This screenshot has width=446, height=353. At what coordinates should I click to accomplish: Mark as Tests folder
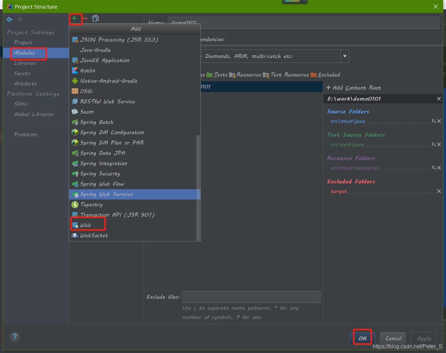217,75
